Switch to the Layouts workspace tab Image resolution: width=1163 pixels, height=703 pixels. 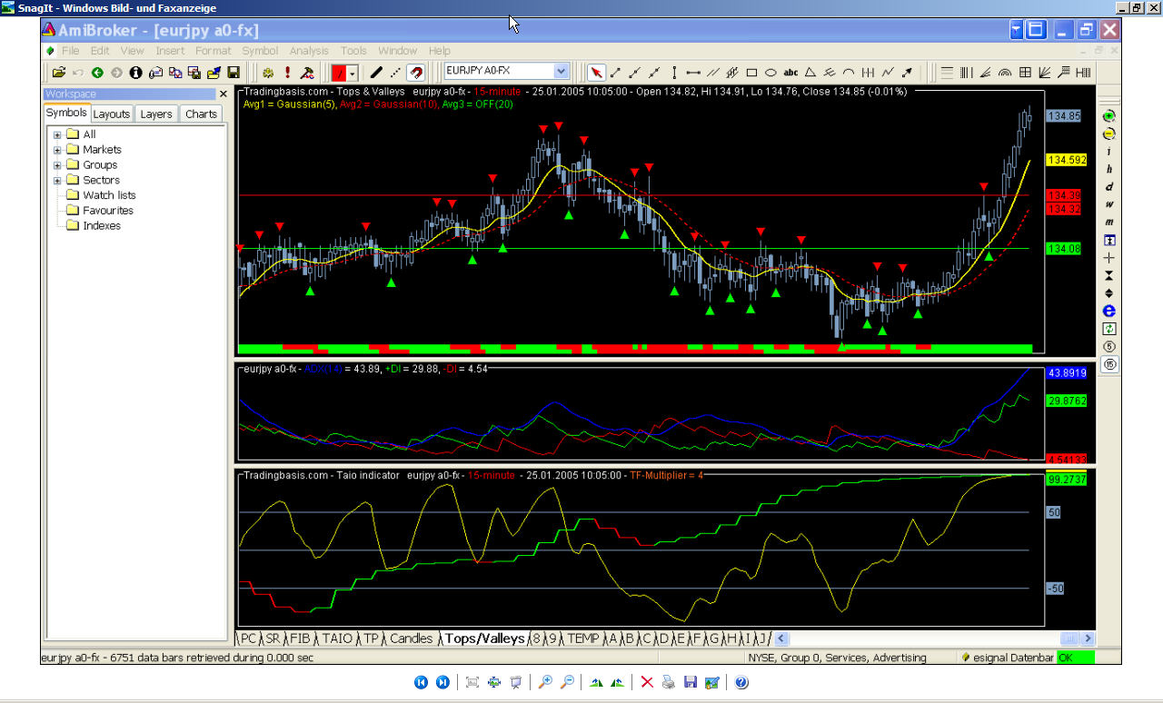pos(112,114)
